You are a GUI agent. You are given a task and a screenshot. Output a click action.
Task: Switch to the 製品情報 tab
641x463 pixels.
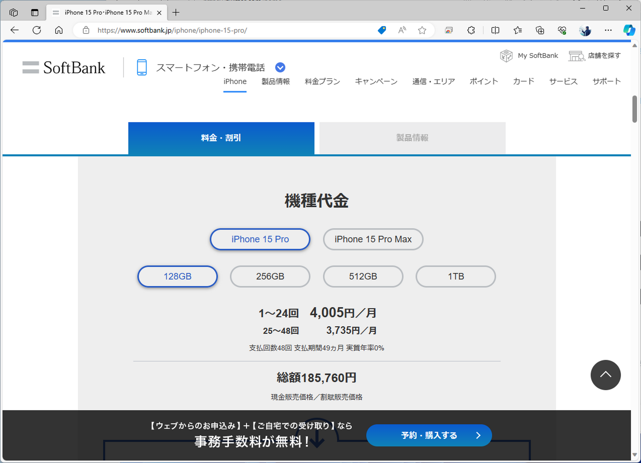point(412,138)
